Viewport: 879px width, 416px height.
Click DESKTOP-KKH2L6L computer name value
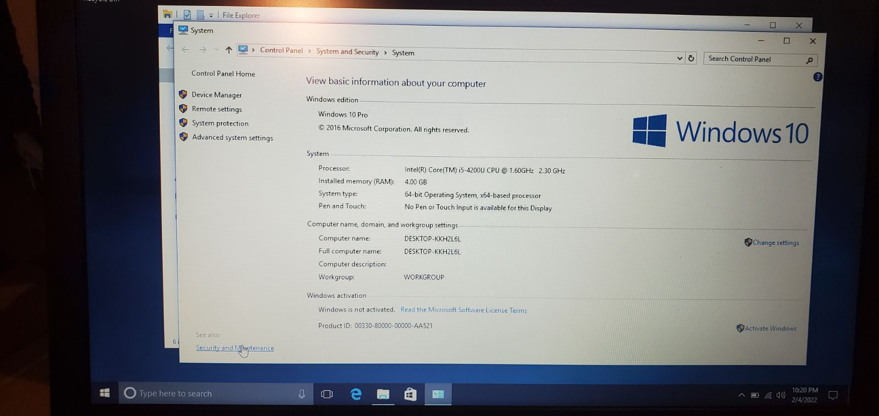(x=433, y=239)
